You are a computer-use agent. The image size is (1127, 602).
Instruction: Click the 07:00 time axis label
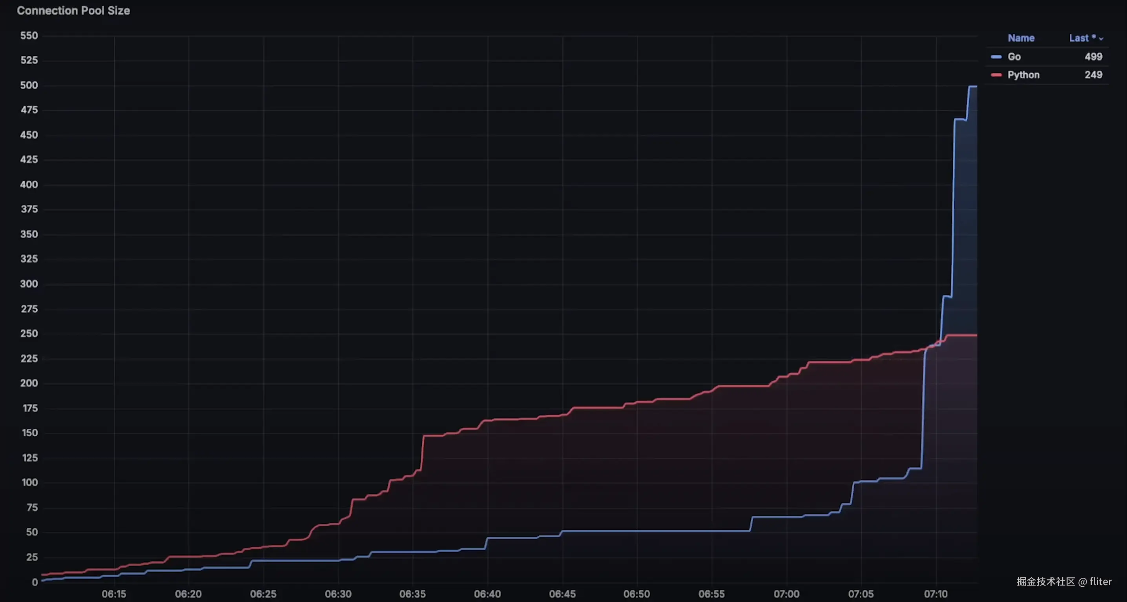coord(786,594)
